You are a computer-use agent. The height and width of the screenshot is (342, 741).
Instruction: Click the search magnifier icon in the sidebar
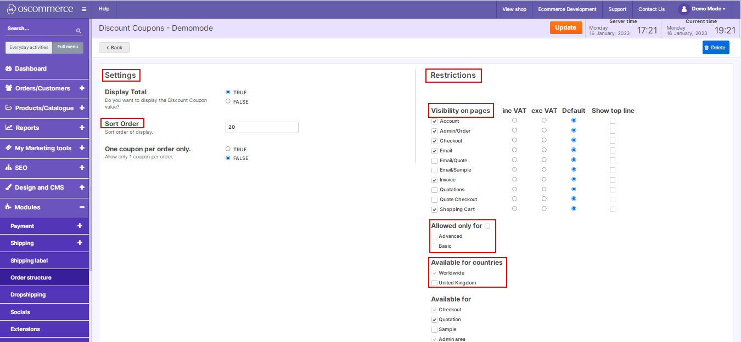click(x=78, y=31)
